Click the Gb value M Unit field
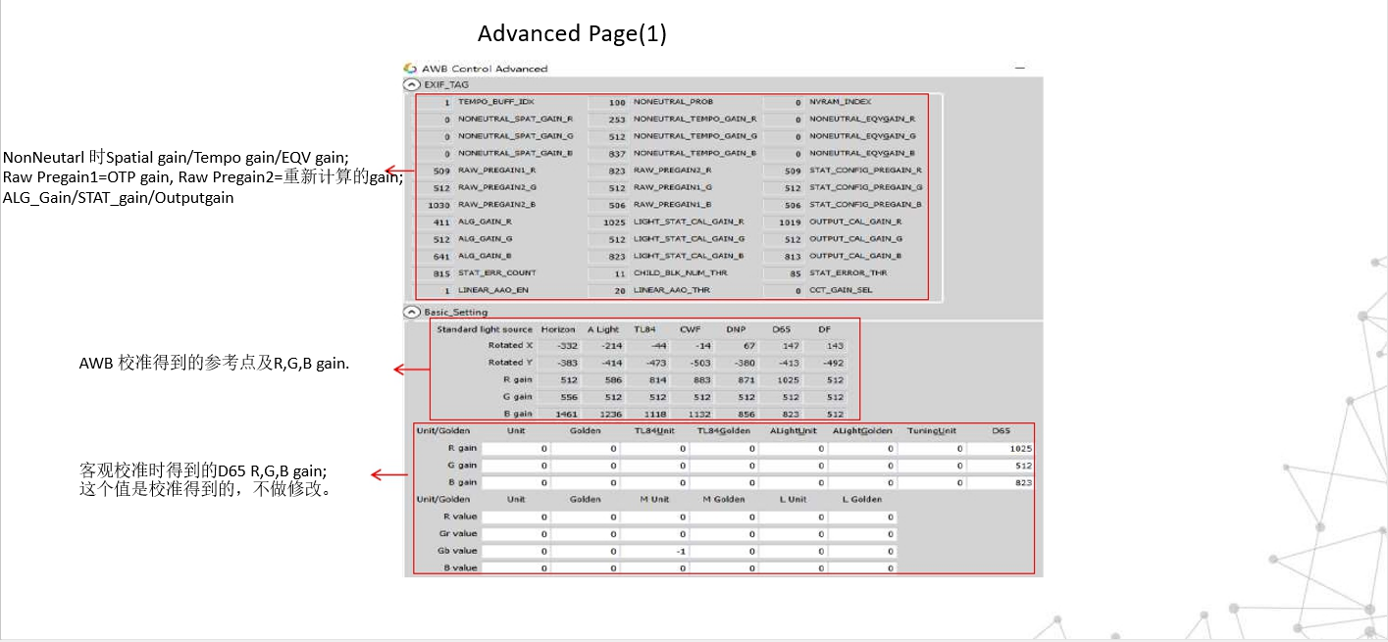The width and height of the screenshot is (1388, 642). tap(653, 551)
